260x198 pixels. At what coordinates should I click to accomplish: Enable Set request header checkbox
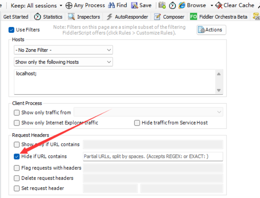tap(17, 188)
